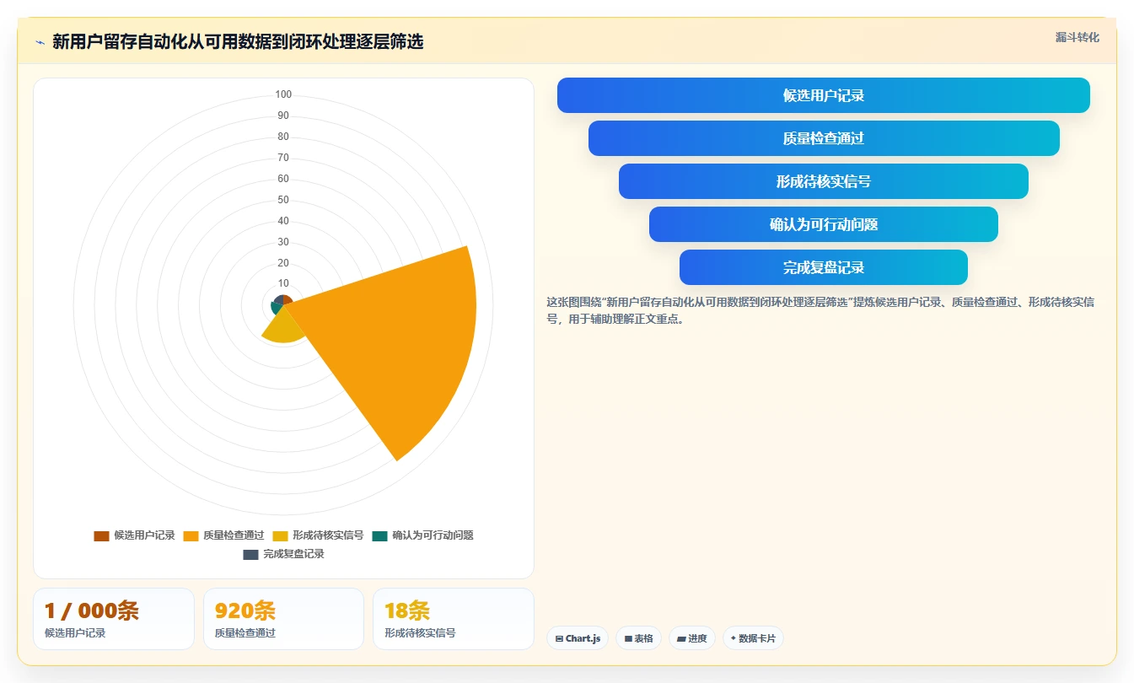The width and height of the screenshot is (1134, 683).
Task: Click the 数据卡片 chip
Action: click(x=753, y=638)
